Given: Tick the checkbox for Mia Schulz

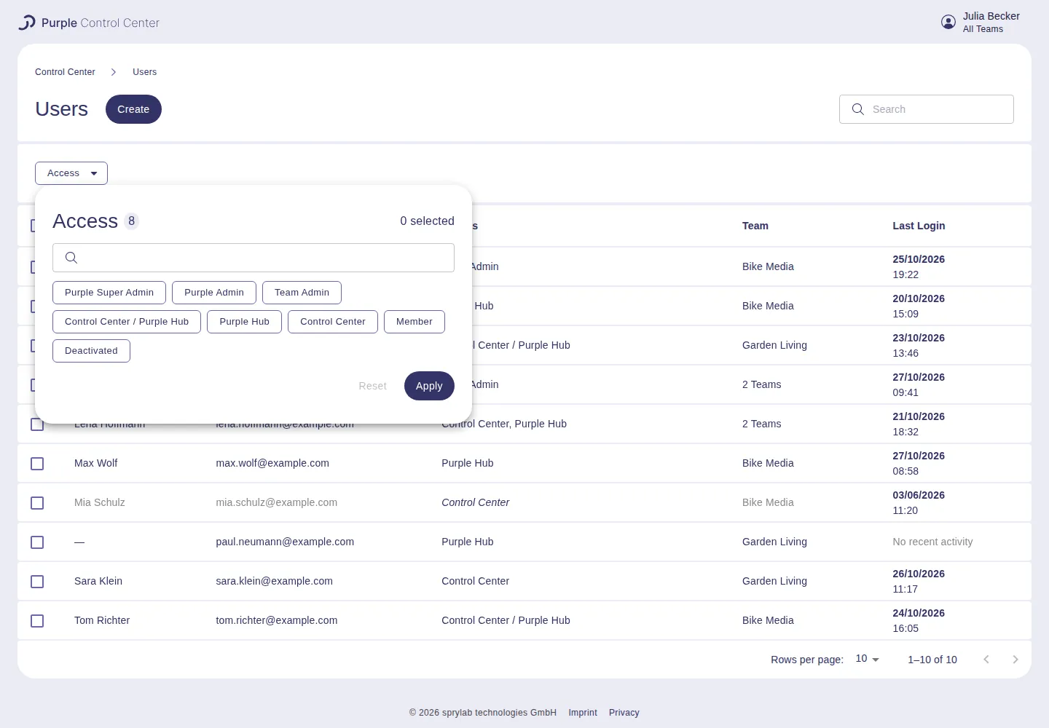Looking at the screenshot, I should click(x=37, y=503).
